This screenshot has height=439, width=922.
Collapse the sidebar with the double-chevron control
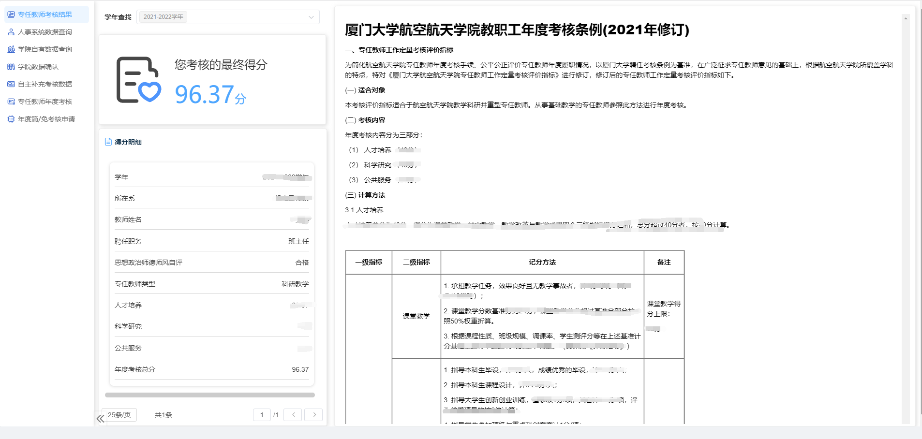click(x=101, y=419)
